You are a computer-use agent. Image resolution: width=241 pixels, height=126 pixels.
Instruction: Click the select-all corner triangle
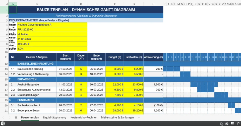coord(7,4)
